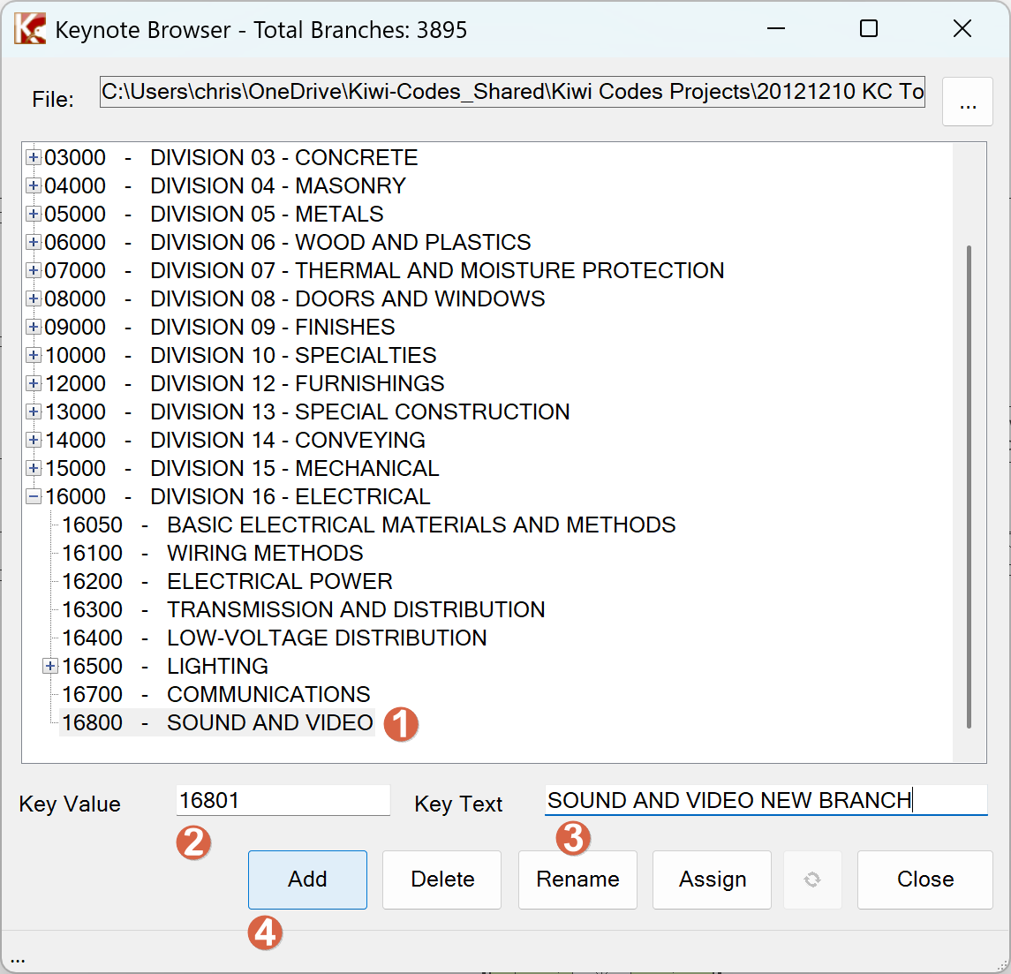Click the Delete button

pos(441,880)
